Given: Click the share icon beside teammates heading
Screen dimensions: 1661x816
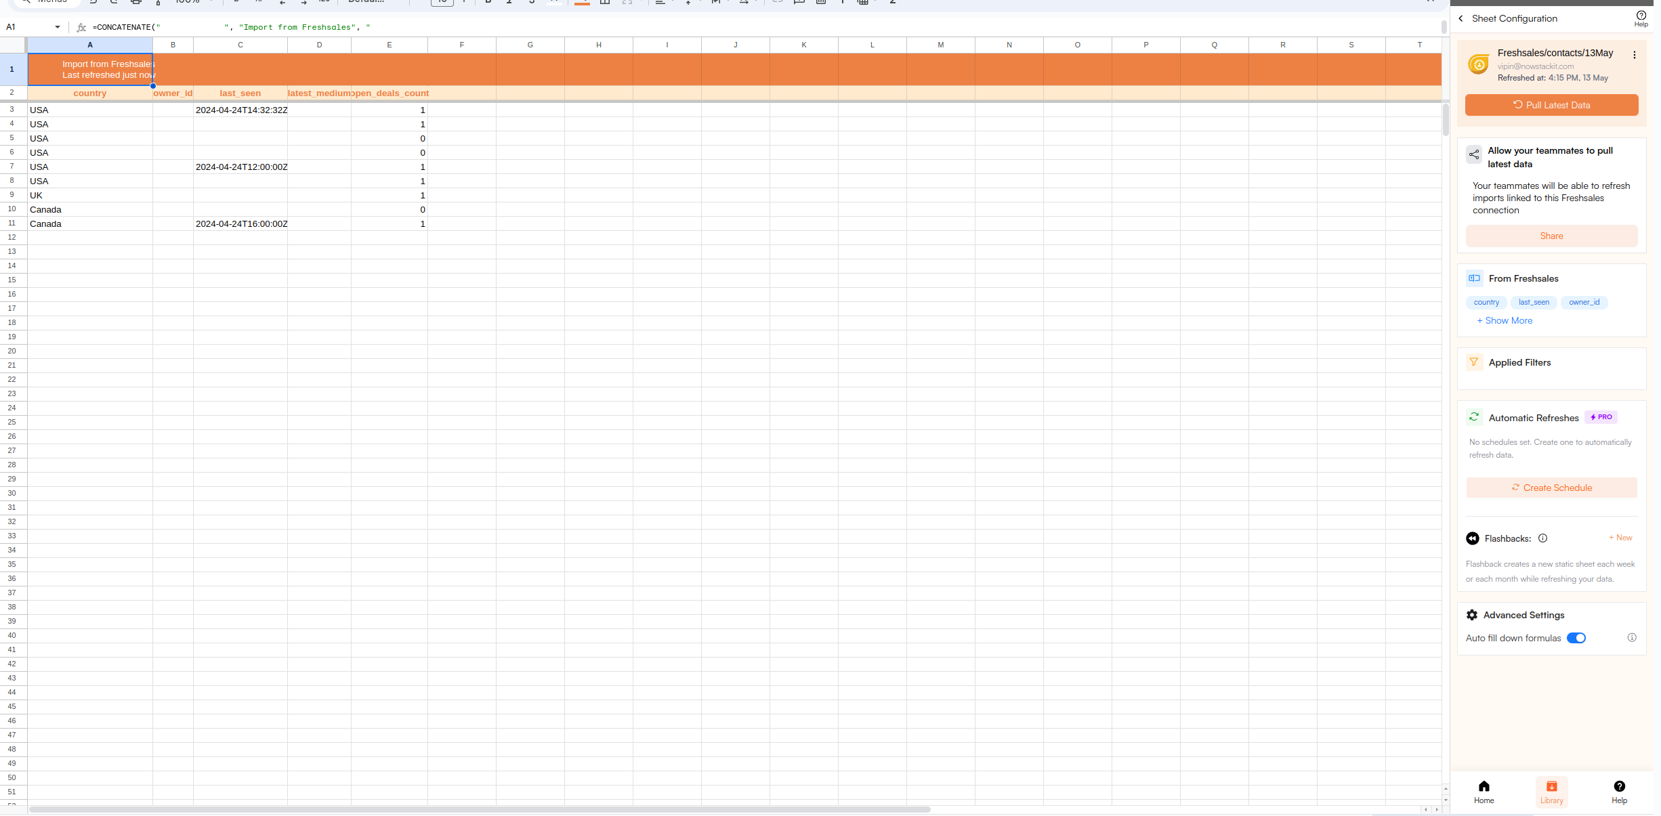Looking at the screenshot, I should pyautogui.click(x=1474, y=154).
